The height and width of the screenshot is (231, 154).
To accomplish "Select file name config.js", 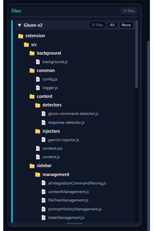I will coord(50,79).
